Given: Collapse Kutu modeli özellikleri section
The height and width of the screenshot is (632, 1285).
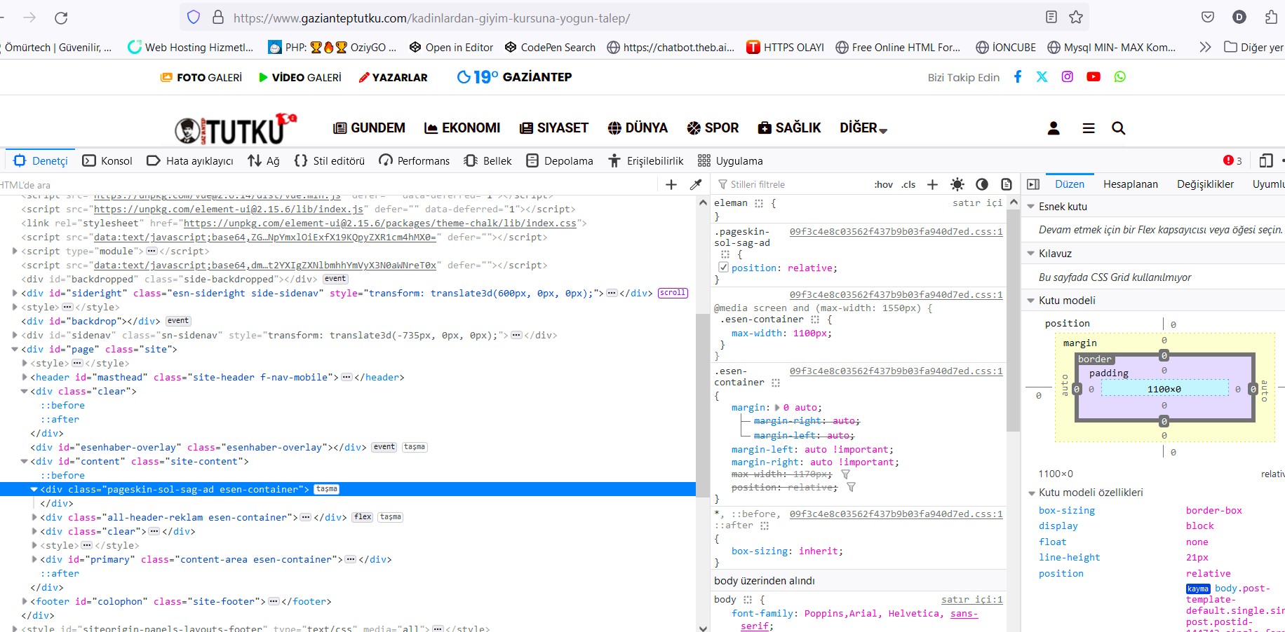Looking at the screenshot, I should [1031, 493].
